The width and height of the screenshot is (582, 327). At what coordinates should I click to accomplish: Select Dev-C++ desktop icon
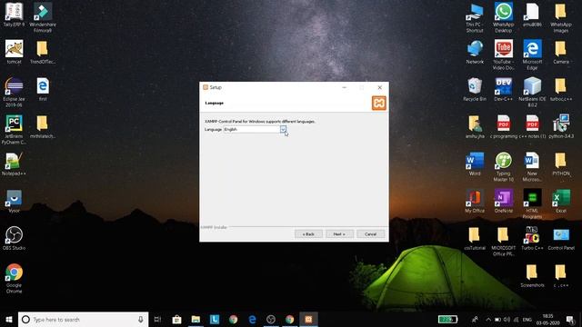(x=503, y=89)
